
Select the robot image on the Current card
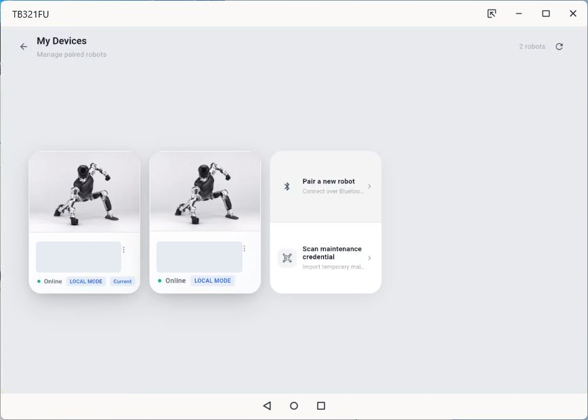point(85,191)
